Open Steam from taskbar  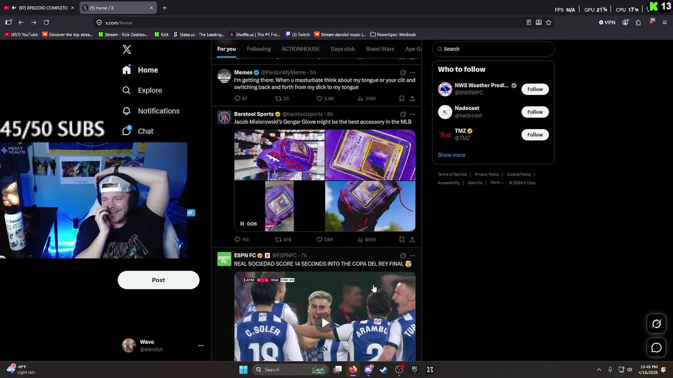pos(383,370)
